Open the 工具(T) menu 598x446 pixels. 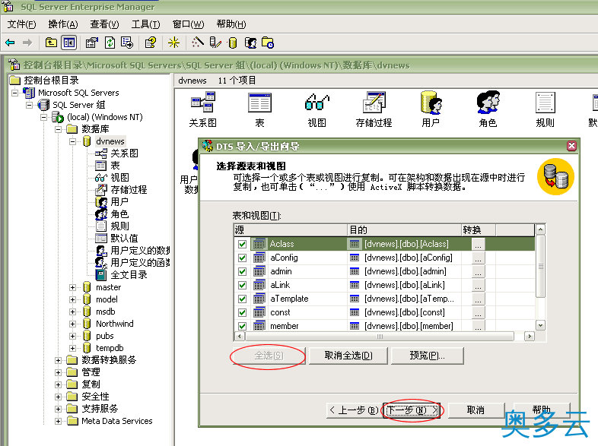[145, 24]
